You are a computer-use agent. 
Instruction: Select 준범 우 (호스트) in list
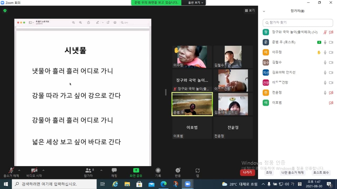pyautogui.click(x=298, y=42)
